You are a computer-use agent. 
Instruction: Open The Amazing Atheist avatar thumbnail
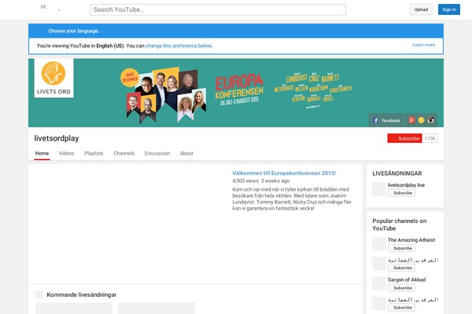[379, 243]
